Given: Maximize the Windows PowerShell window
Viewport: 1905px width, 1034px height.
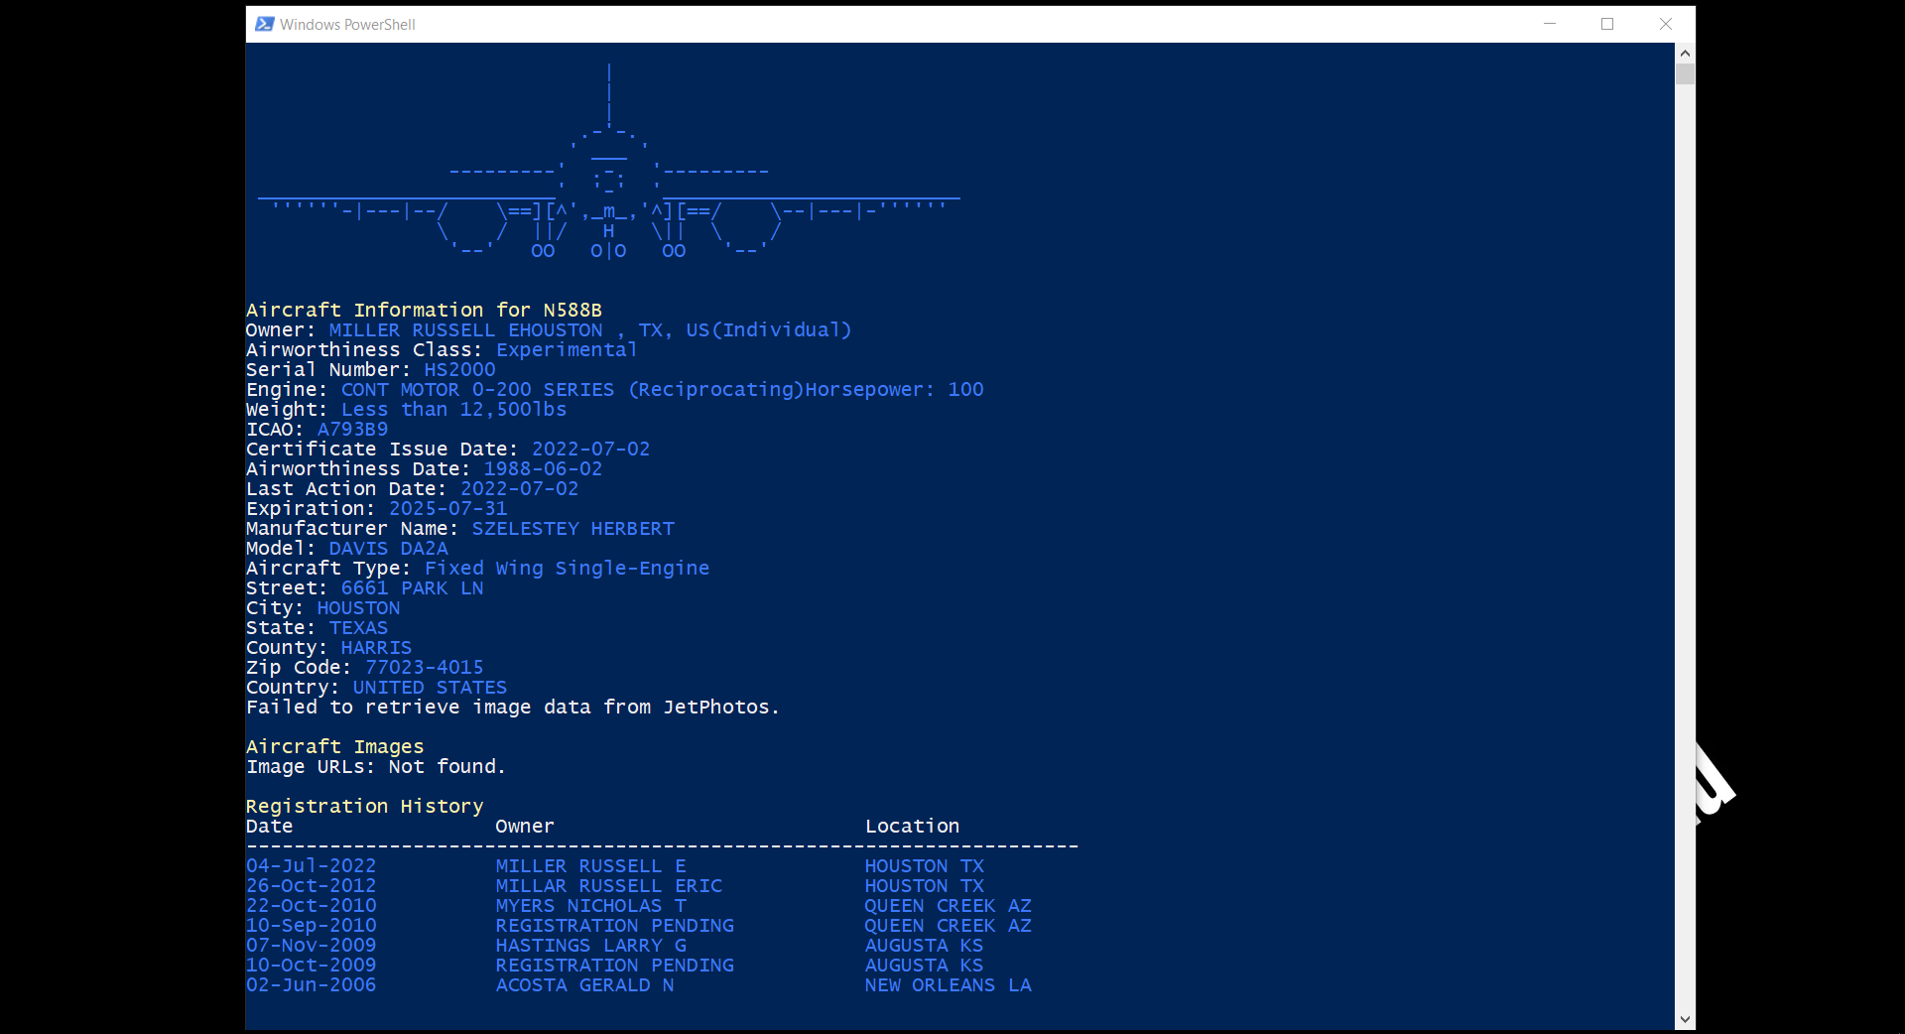Looking at the screenshot, I should pyautogui.click(x=1607, y=24).
